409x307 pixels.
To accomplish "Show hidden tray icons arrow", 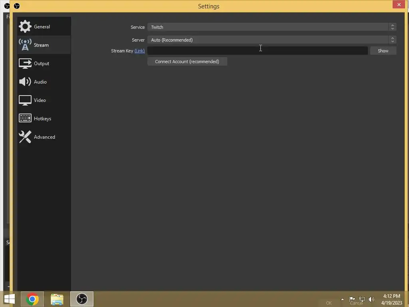I will click(x=342, y=299).
